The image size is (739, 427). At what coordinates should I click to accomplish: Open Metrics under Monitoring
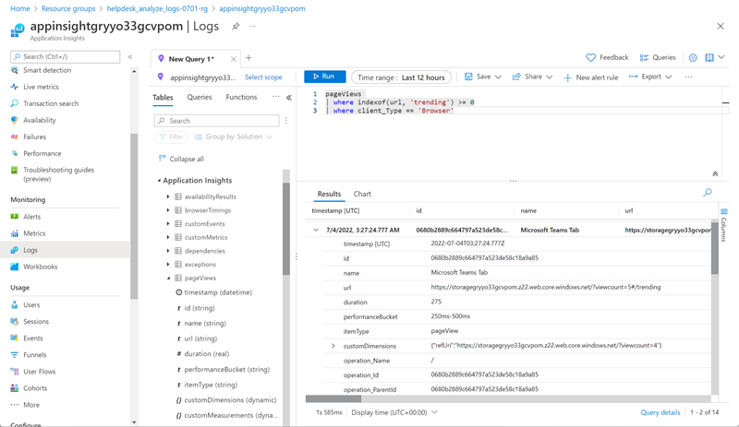click(x=34, y=233)
